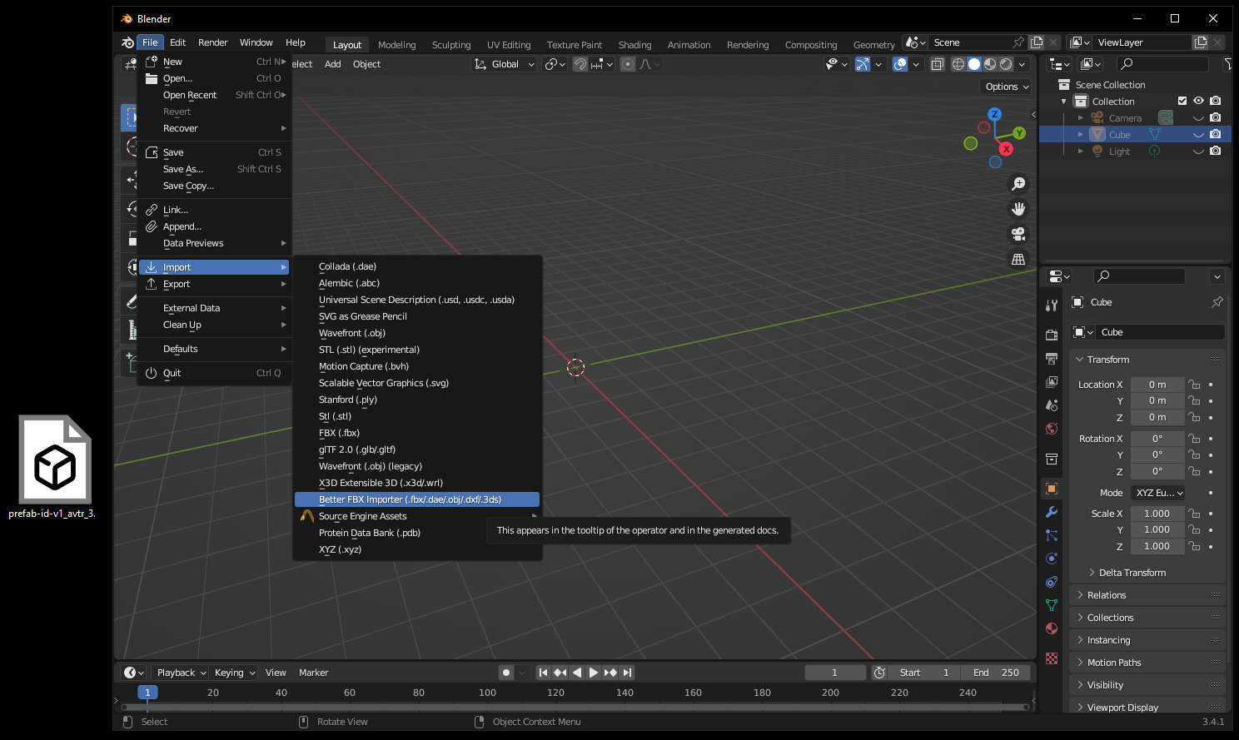Open viewport Options dropdown

(x=1007, y=87)
